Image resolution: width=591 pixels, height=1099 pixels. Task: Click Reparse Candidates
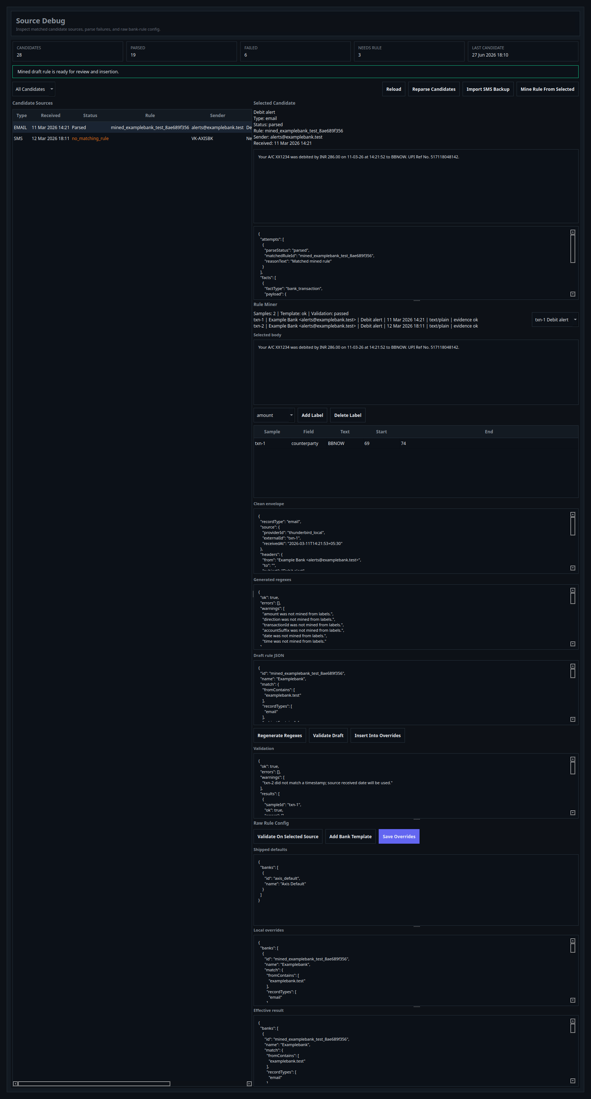(433, 89)
